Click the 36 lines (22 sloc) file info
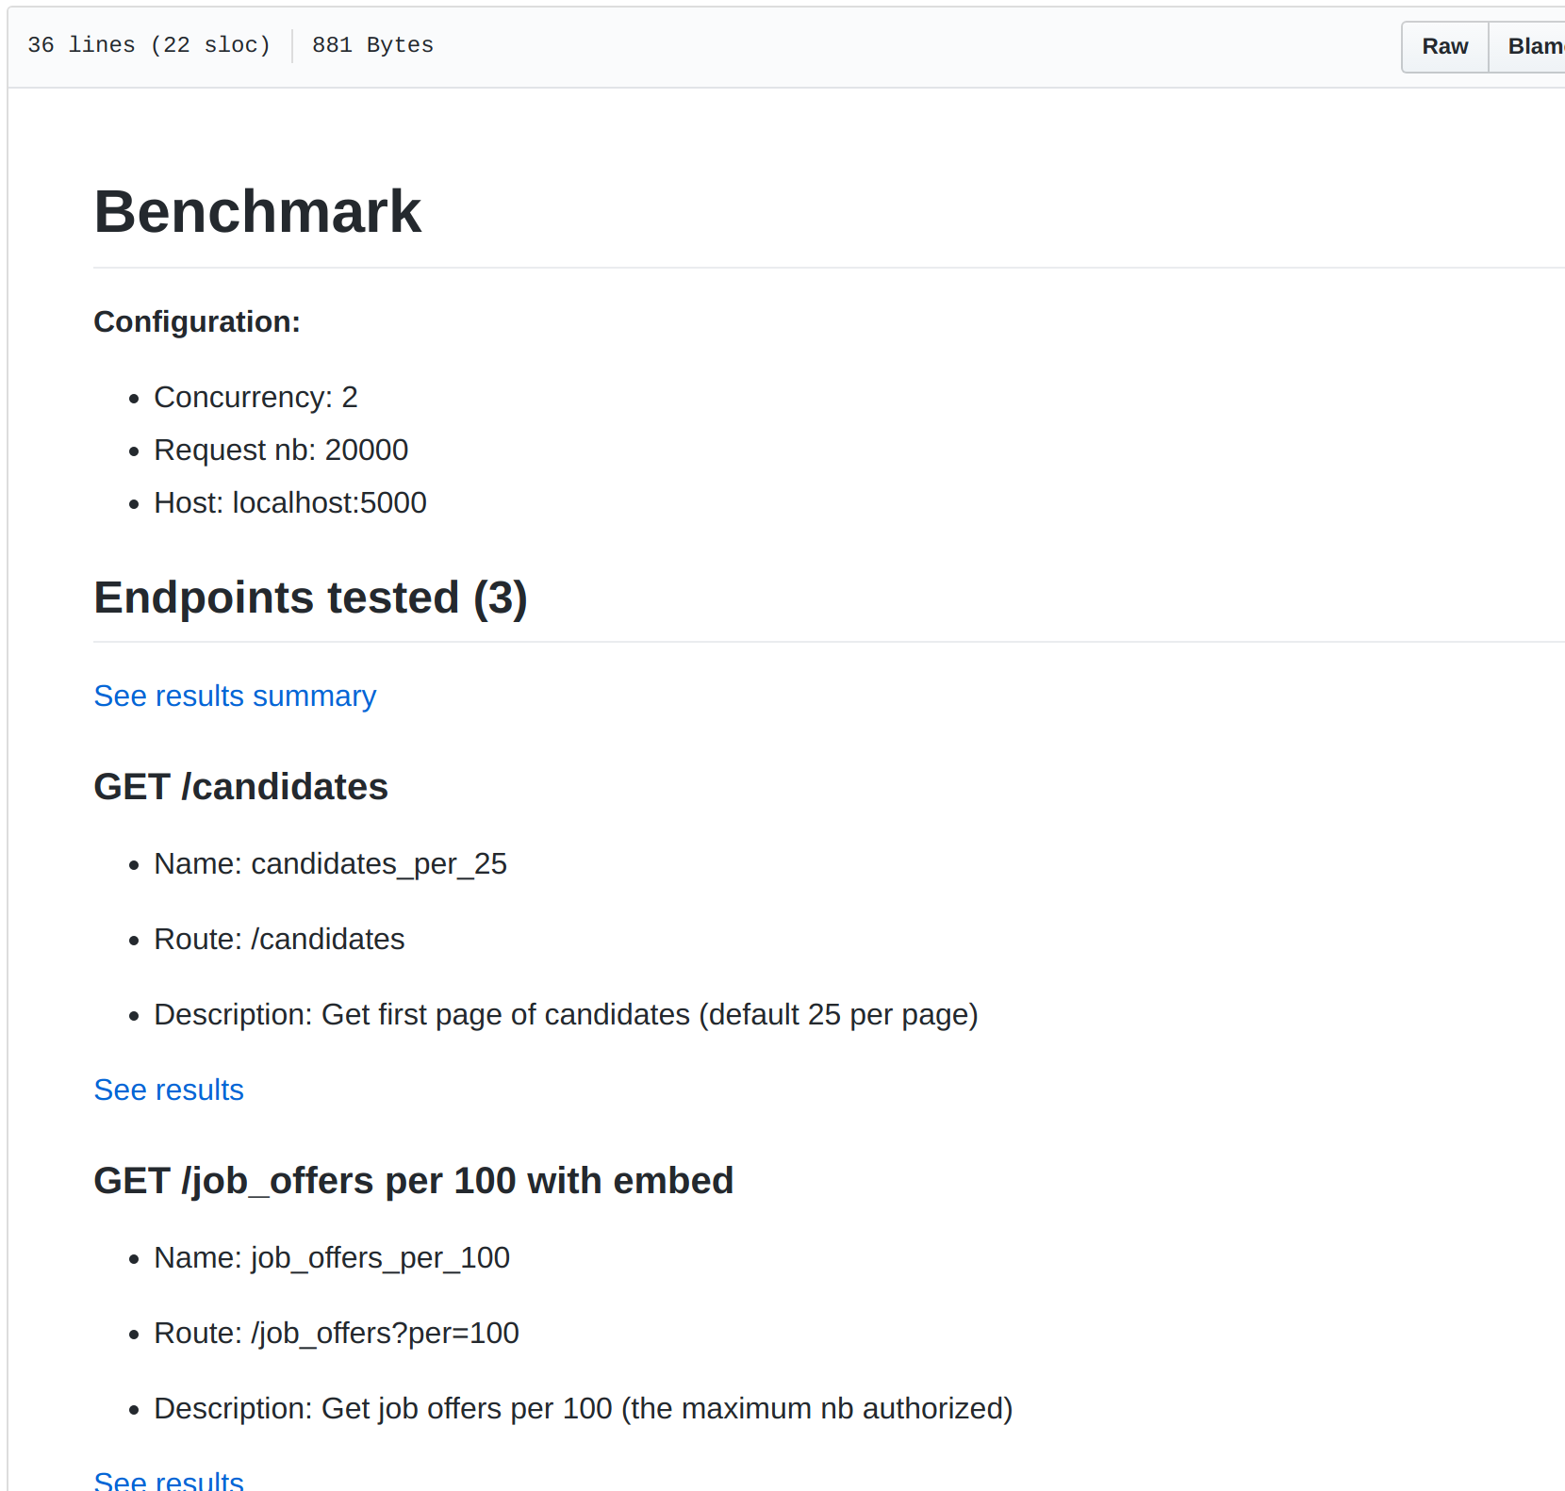 pyautogui.click(x=149, y=45)
